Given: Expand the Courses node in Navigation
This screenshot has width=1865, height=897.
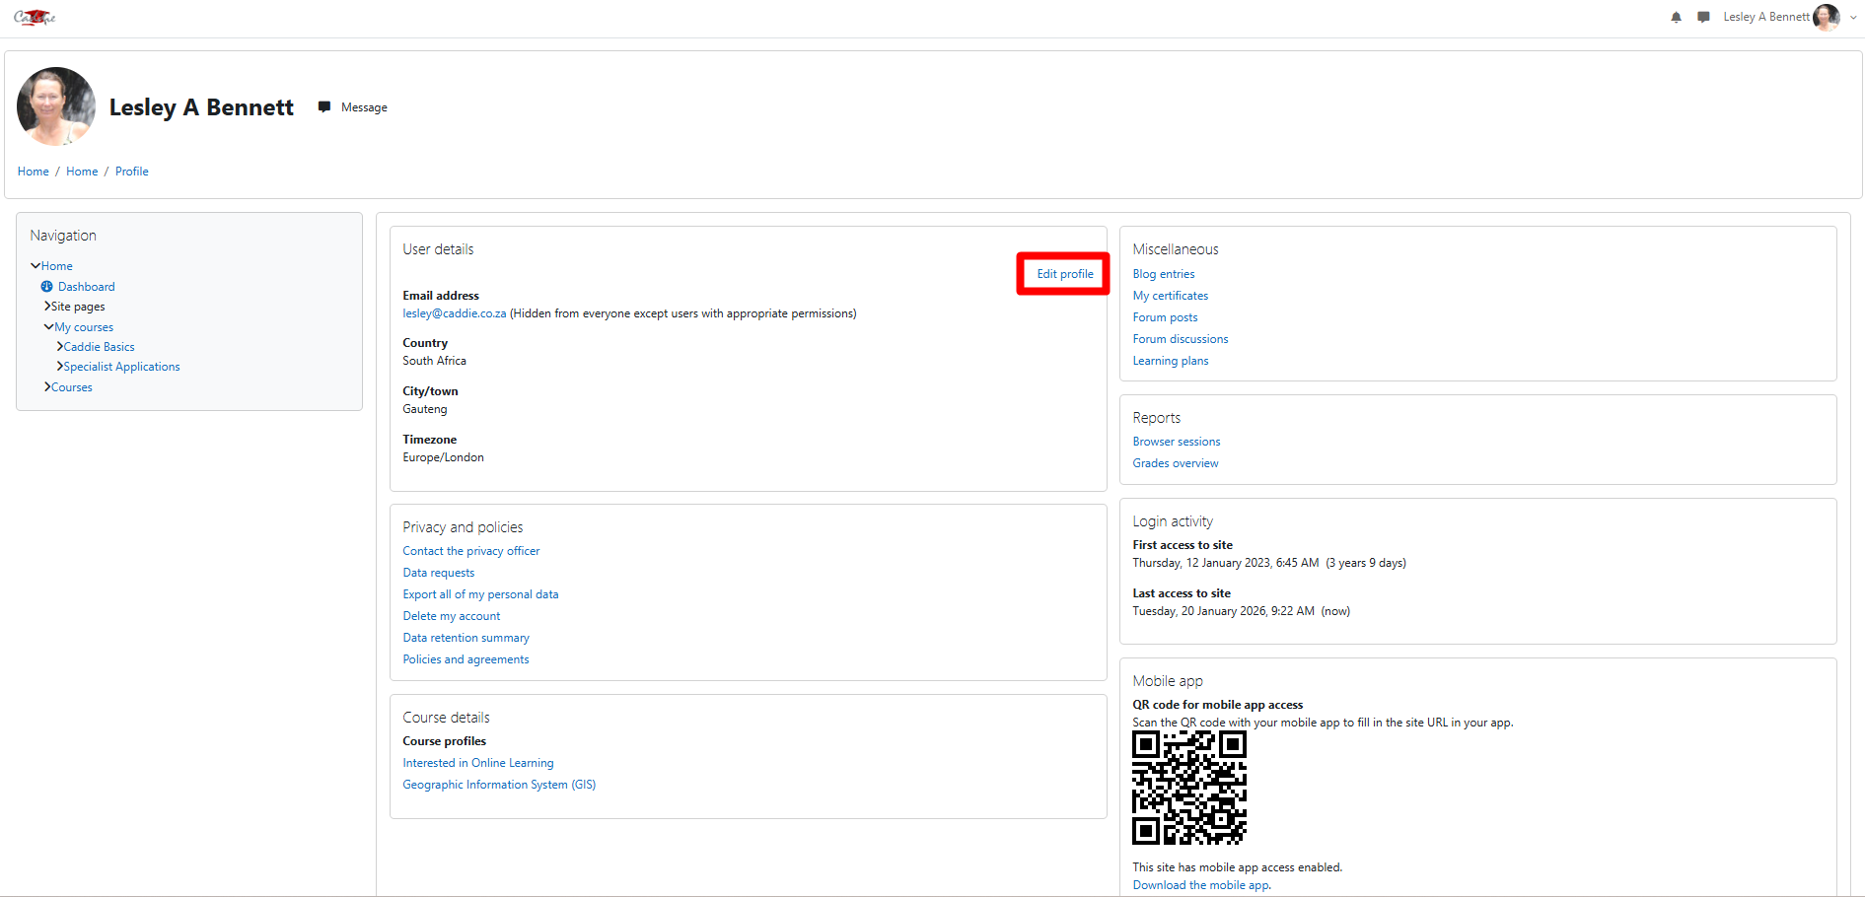Looking at the screenshot, I should tap(47, 387).
